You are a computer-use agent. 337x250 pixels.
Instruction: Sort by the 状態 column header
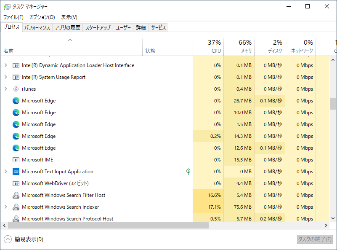(x=167, y=47)
